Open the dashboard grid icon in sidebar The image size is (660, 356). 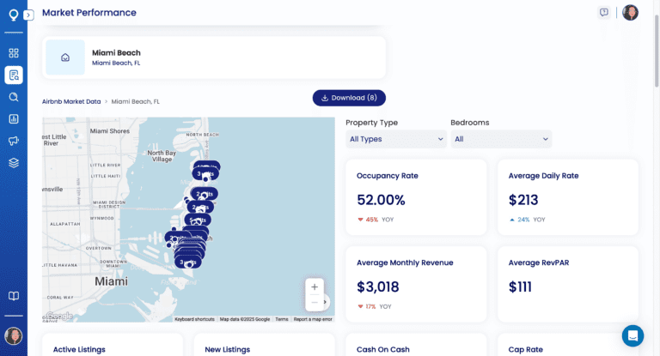[x=14, y=53]
